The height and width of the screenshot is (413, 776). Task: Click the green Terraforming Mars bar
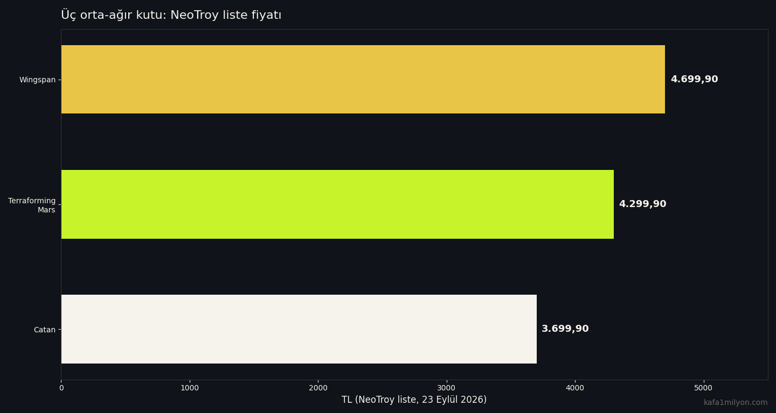click(x=337, y=204)
